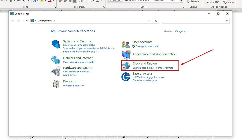The image size is (242, 140).
Task: Open the Ease of Access icon
Action: 126,77
